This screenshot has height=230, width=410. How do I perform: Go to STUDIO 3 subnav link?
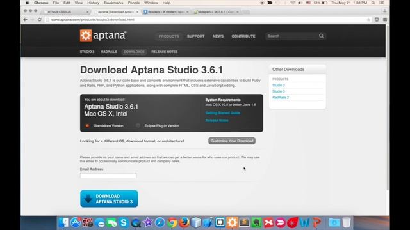(87, 52)
